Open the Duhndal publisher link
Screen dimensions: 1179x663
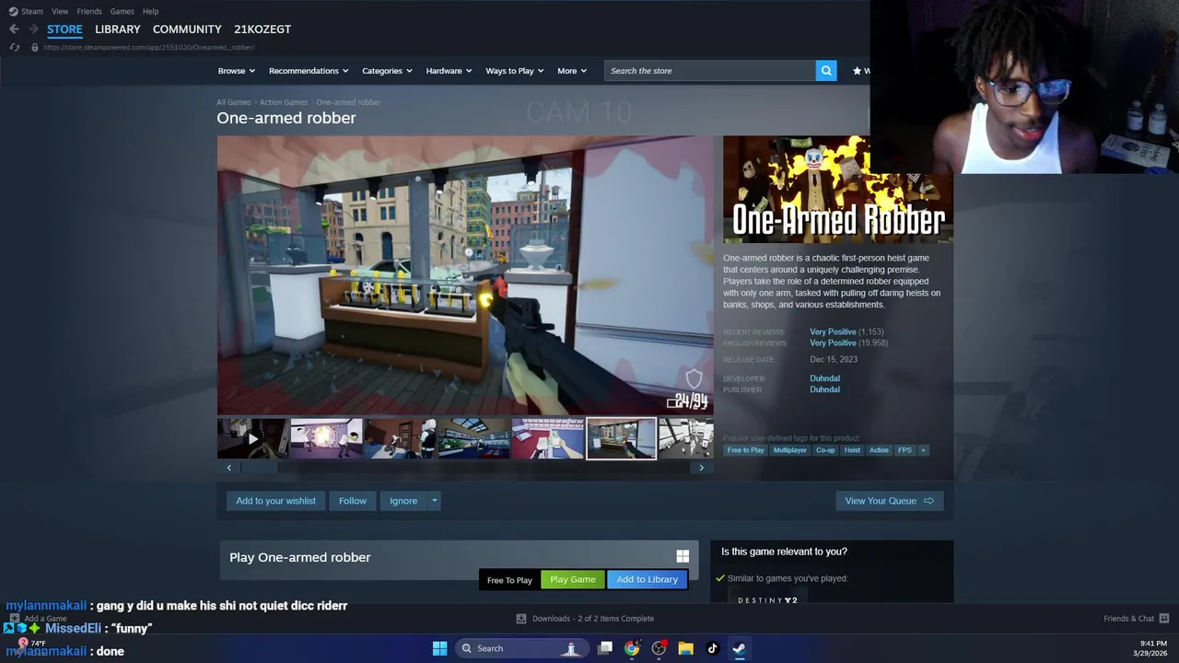(824, 390)
